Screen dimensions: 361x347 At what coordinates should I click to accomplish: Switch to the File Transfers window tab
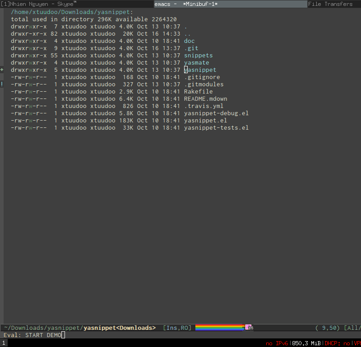pyautogui.click(x=330, y=4)
